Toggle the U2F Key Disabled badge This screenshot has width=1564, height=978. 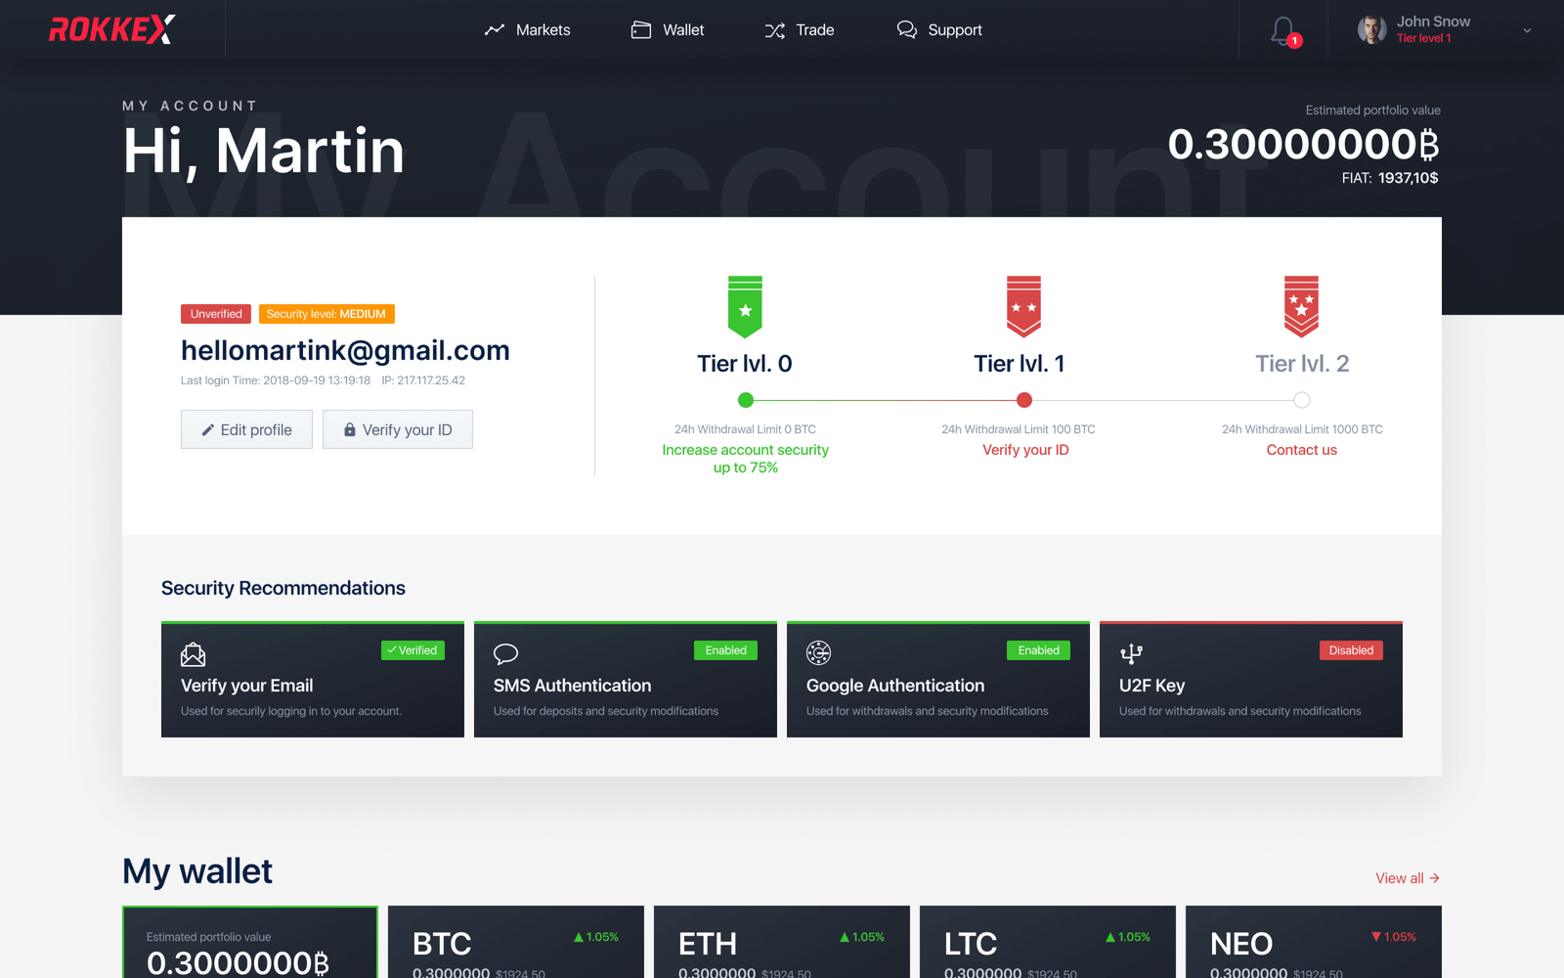pyautogui.click(x=1351, y=650)
